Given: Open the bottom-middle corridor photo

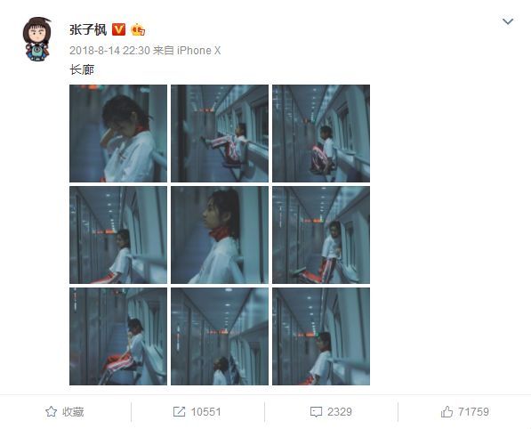Looking at the screenshot, I should click(220, 336).
